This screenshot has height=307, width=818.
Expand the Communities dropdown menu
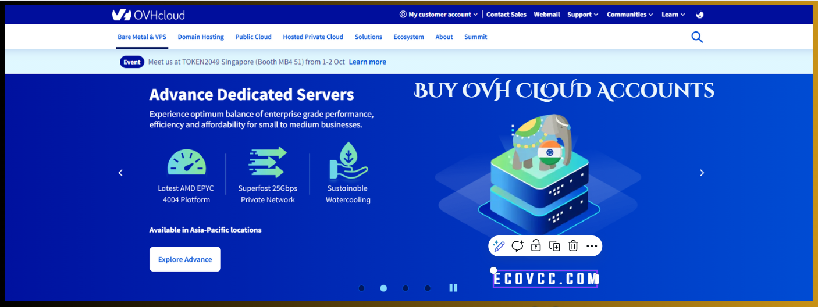(629, 15)
